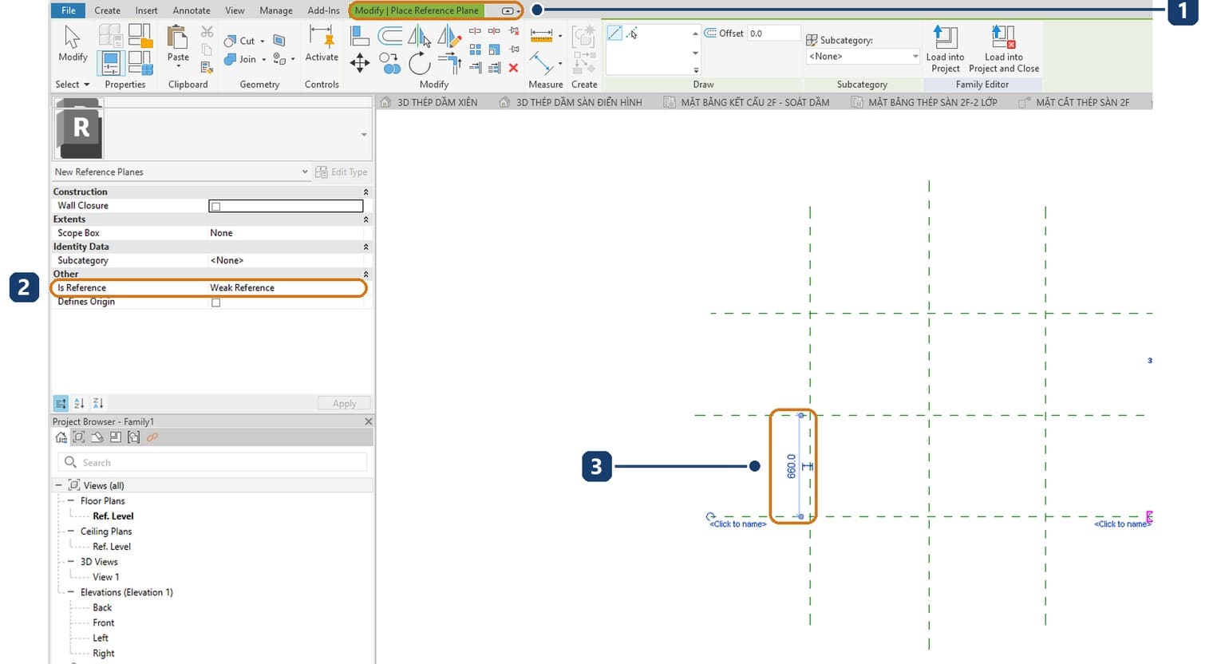Select the Pick Lines draw tool
1213x664 pixels.
[x=632, y=33]
